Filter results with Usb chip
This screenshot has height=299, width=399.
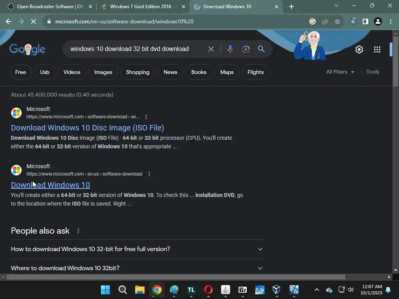[44, 72]
